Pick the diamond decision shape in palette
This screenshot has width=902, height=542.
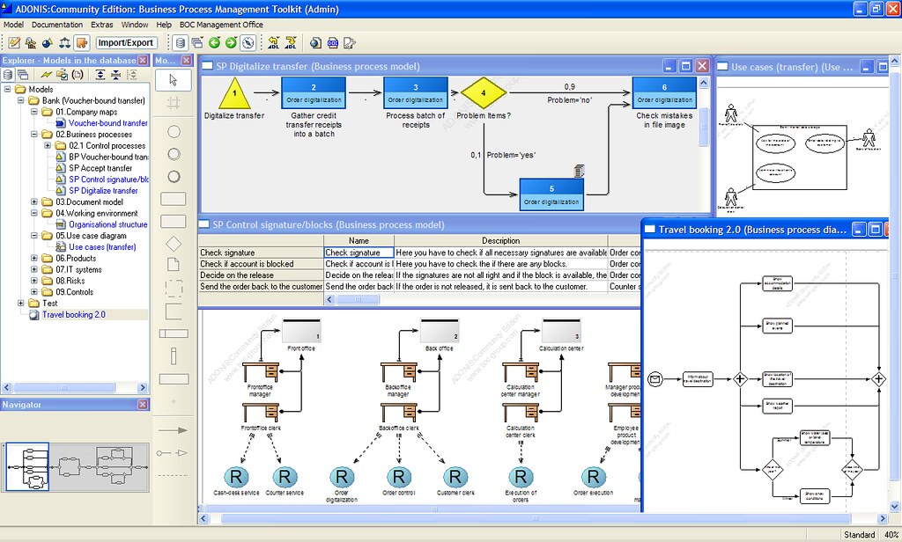point(174,244)
